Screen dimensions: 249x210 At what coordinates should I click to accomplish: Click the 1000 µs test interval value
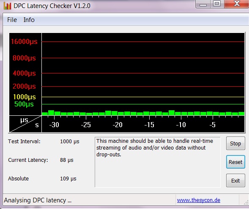(x=70, y=142)
